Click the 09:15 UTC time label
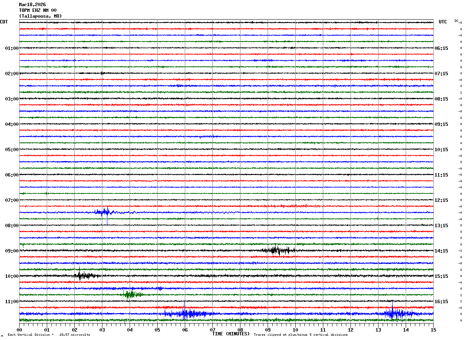The height and width of the screenshot is (340, 464). (441, 124)
